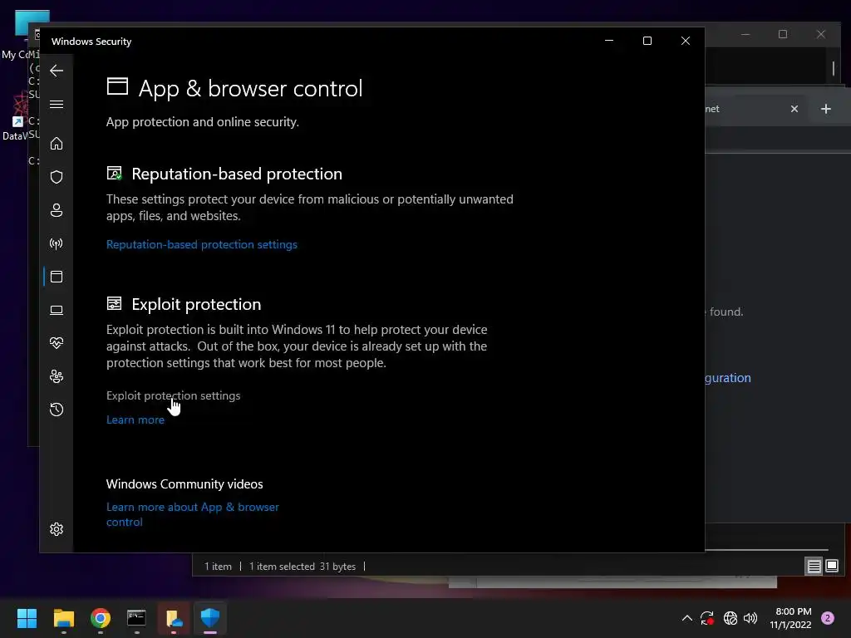Open notification badge showing 2
The height and width of the screenshot is (638, 851).
point(828,618)
